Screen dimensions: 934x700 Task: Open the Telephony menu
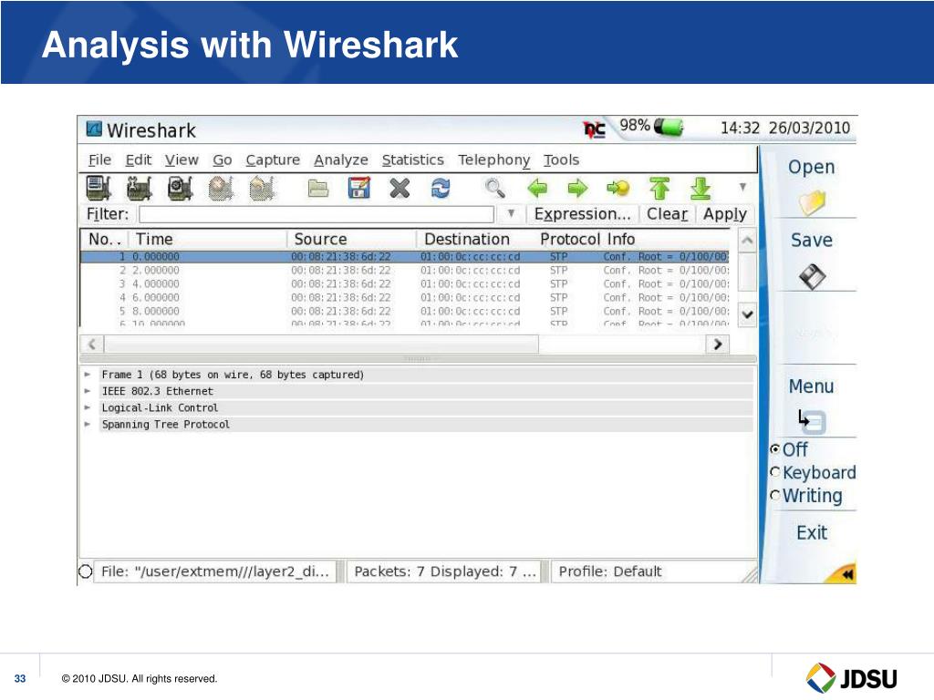click(x=493, y=160)
